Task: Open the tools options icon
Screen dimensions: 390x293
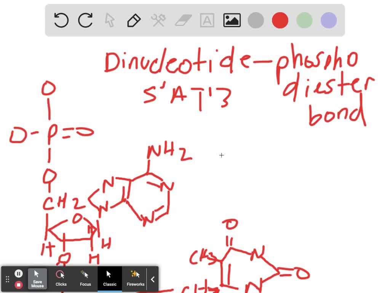Action: click(x=158, y=20)
